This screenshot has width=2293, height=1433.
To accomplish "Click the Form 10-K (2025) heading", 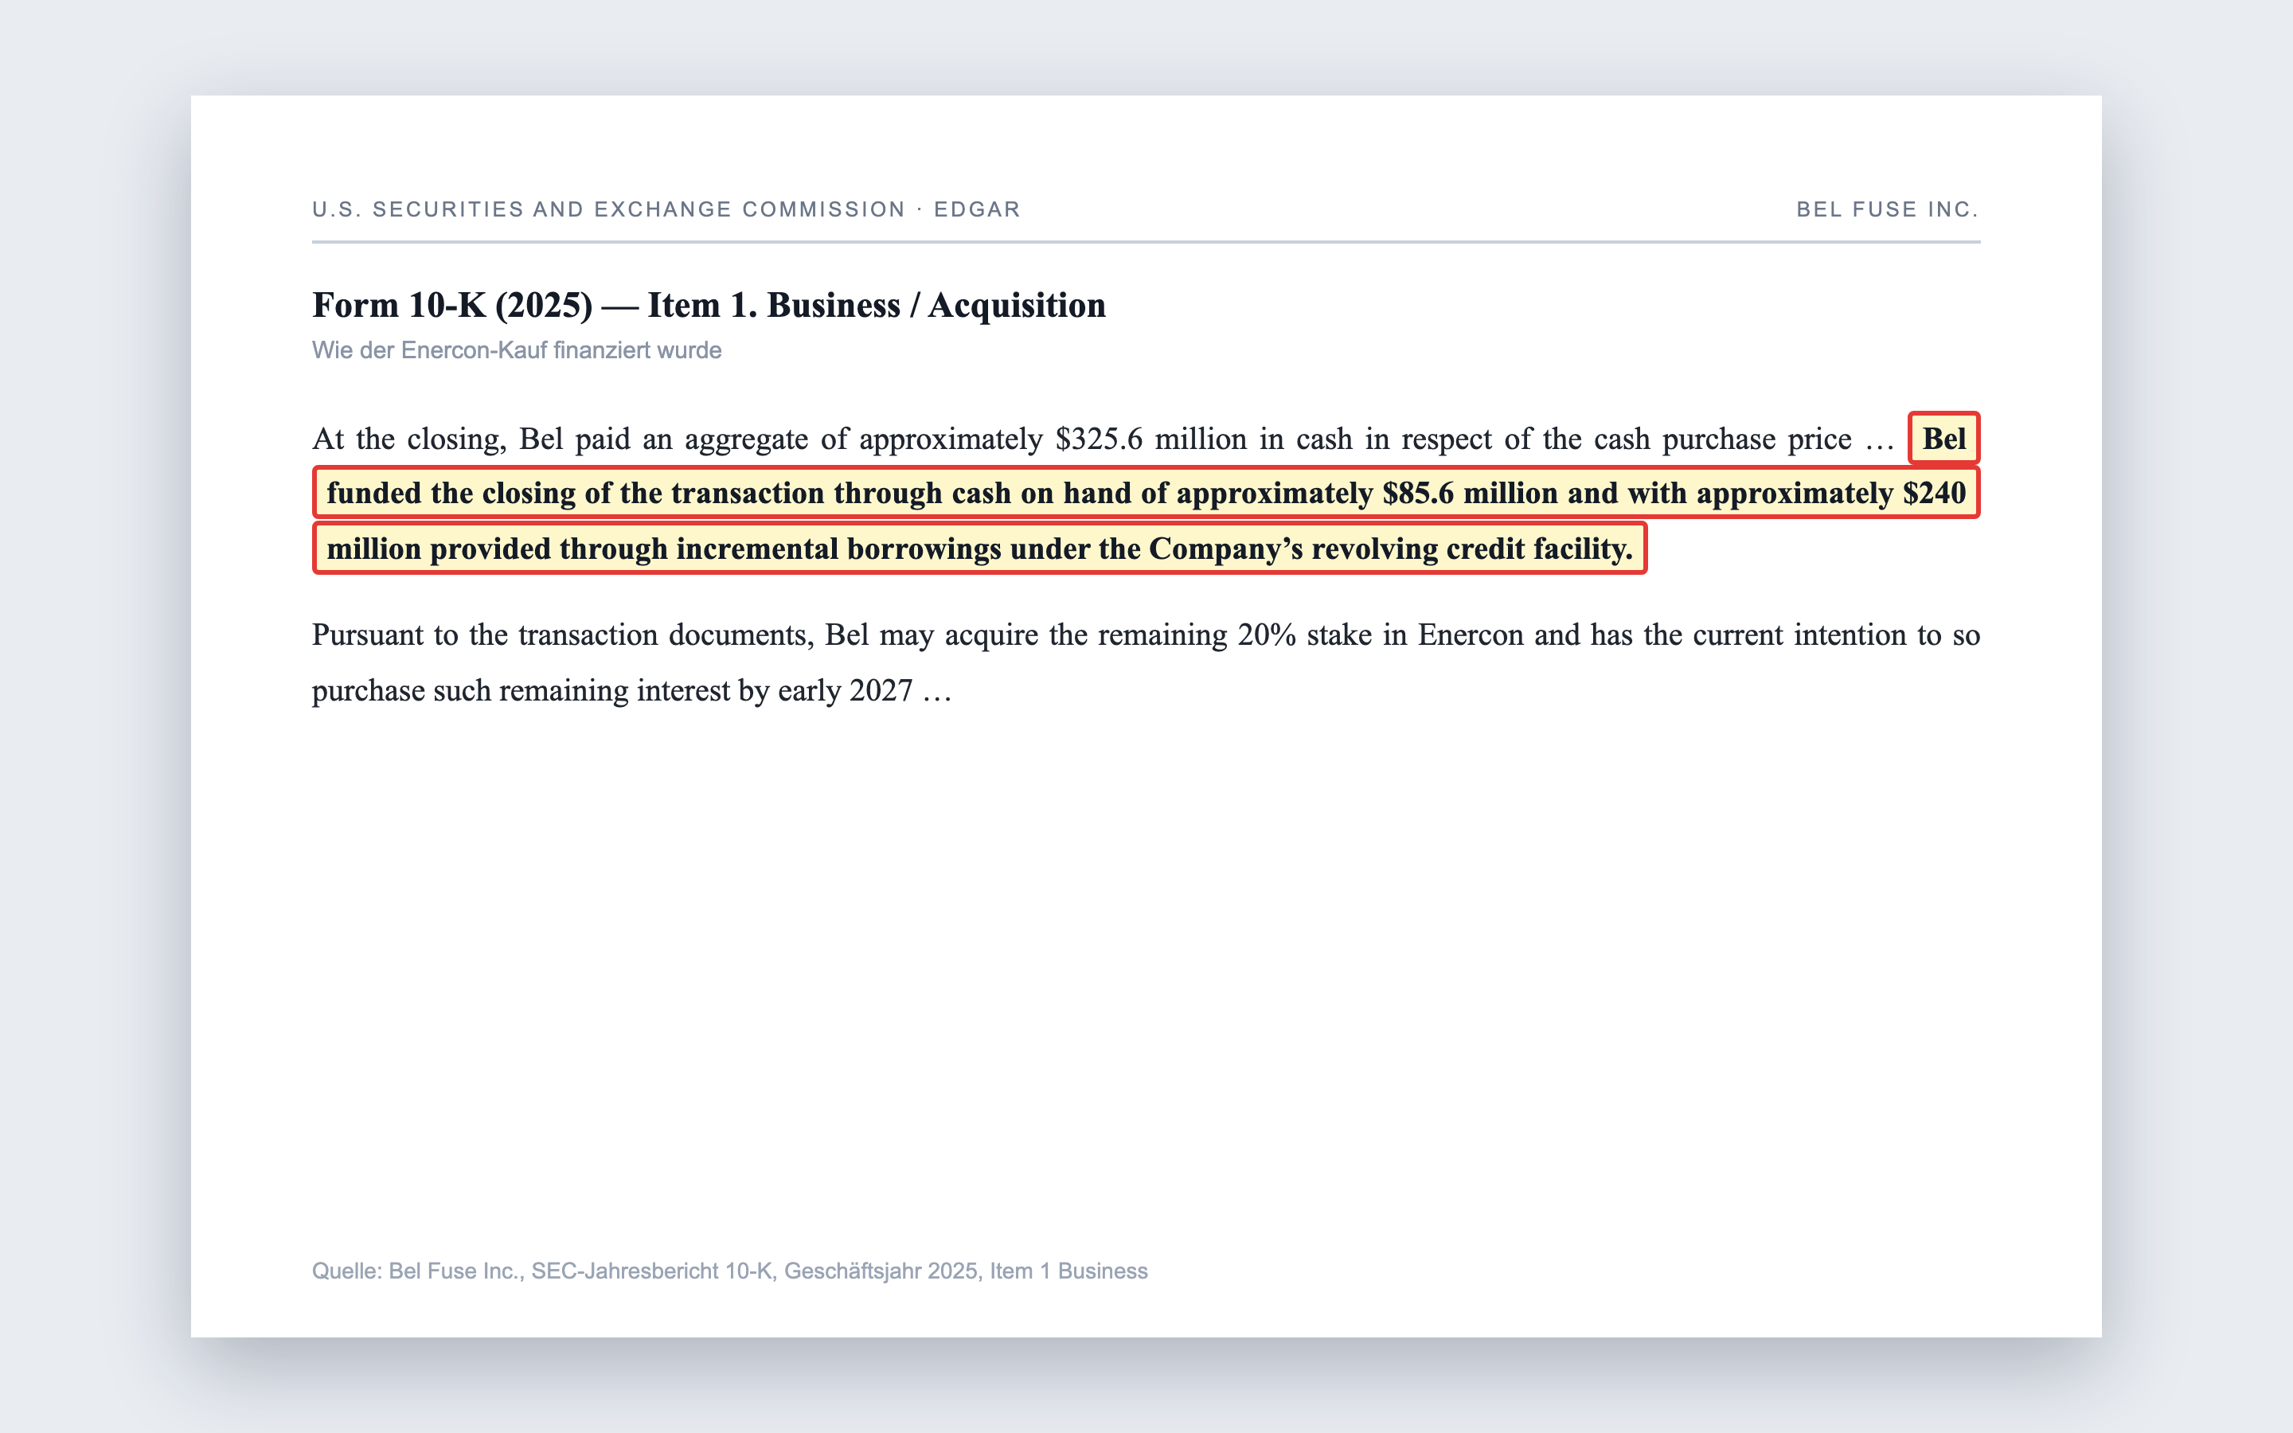I will click(452, 305).
